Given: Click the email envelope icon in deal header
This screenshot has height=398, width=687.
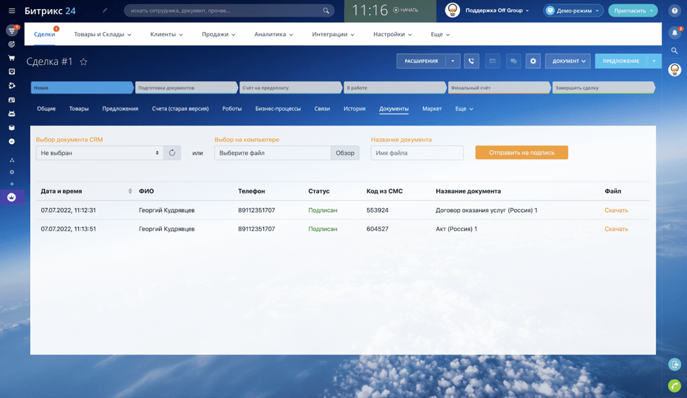Looking at the screenshot, I should (492, 61).
